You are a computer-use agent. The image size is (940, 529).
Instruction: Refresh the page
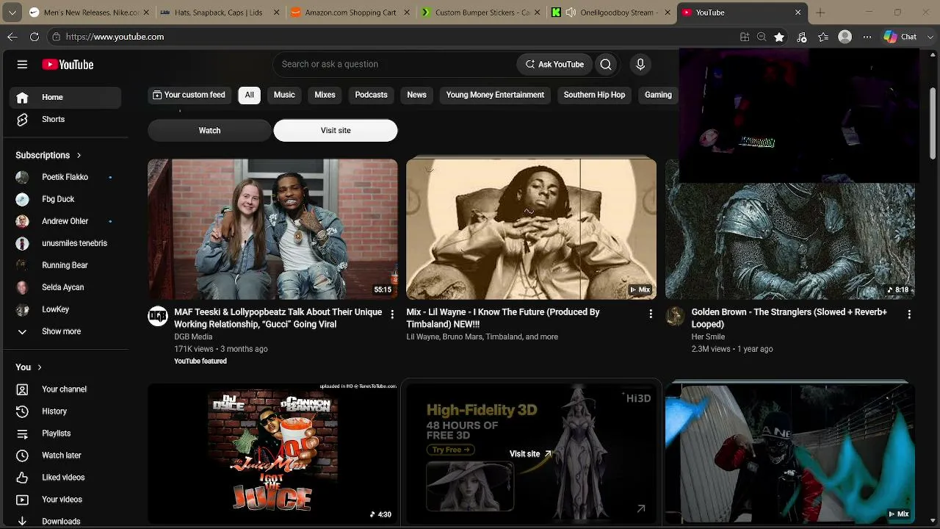tap(35, 37)
